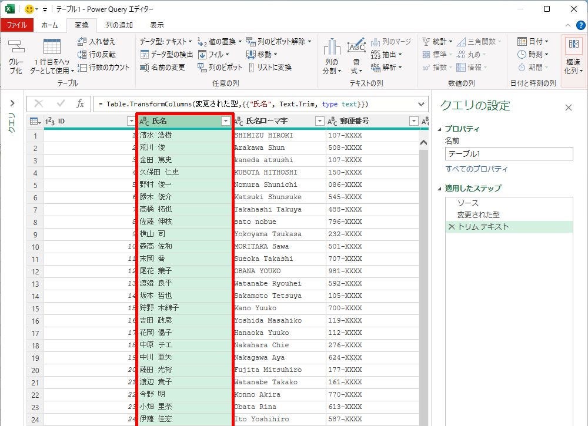588x426 pixels.
Task: Click リストに変換 (Convert to List)
Action: click(x=270, y=68)
